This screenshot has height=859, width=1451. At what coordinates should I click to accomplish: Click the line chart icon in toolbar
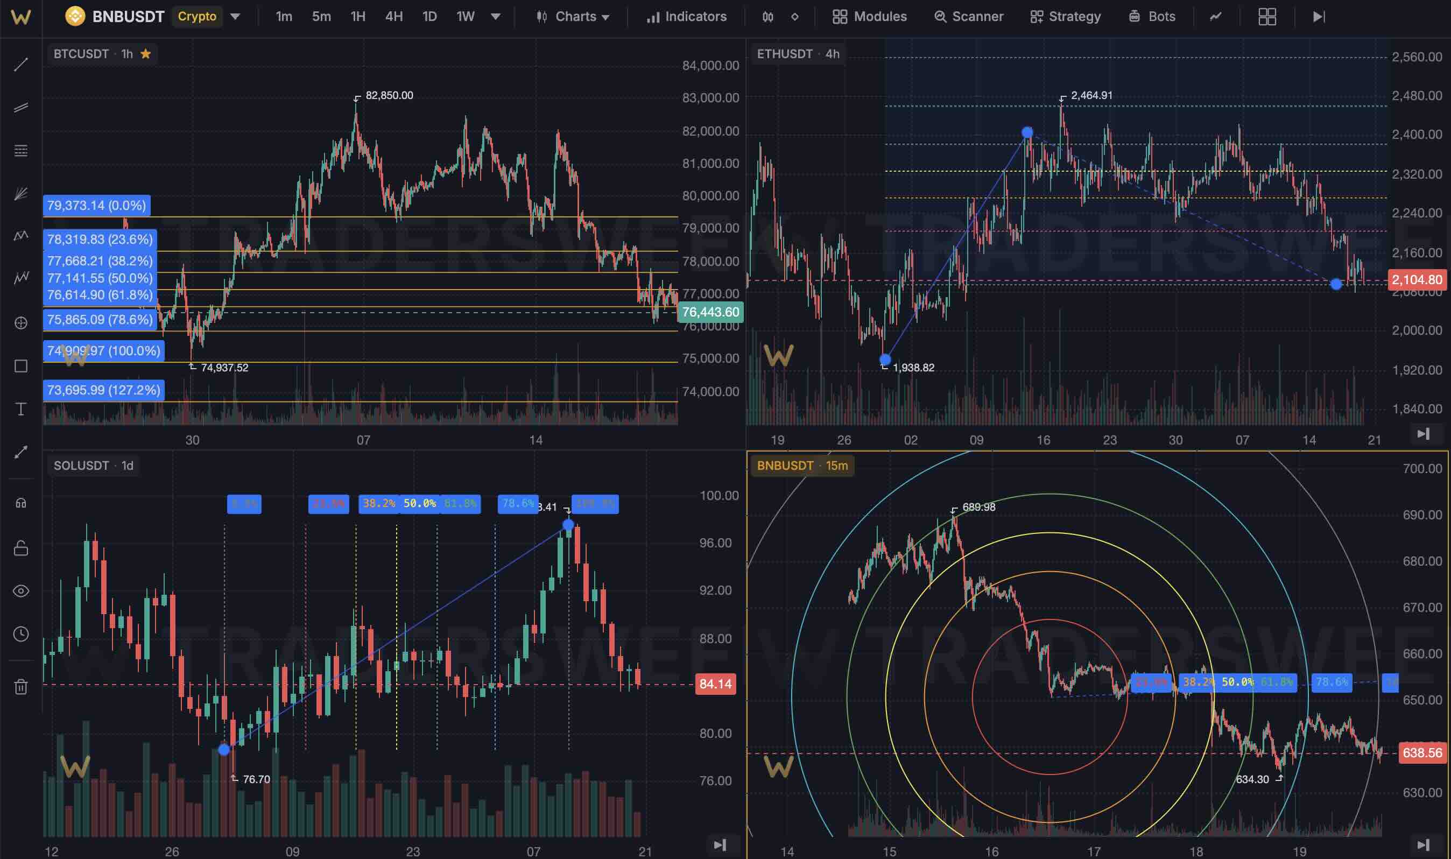1215,17
